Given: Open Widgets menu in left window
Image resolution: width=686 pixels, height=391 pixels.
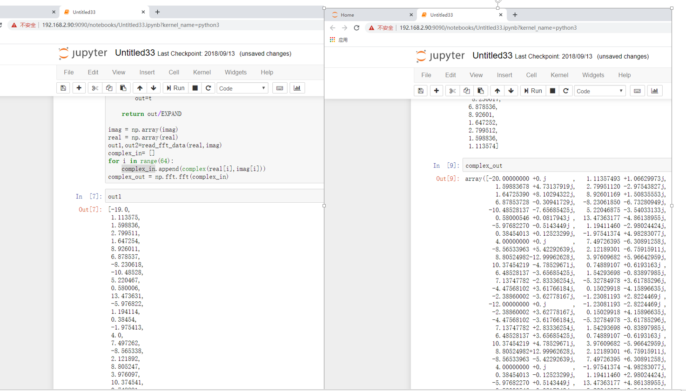Looking at the screenshot, I should pyautogui.click(x=235, y=72).
